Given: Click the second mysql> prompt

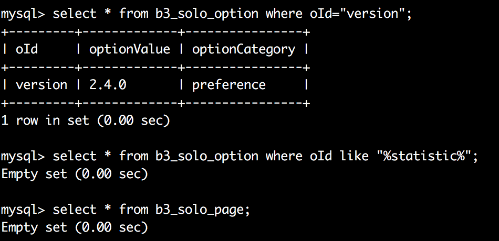Looking at the screenshot, I should point(23,156).
